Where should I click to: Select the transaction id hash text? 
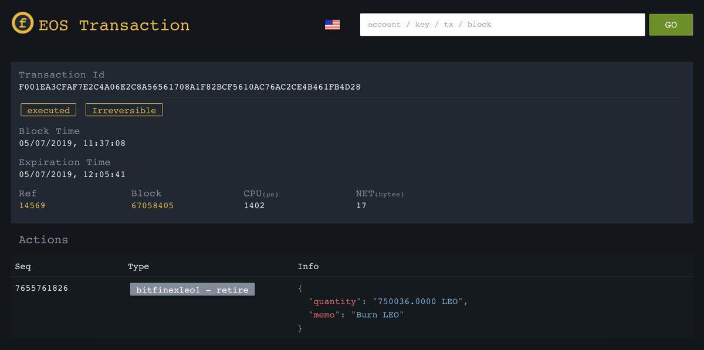pos(189,87)
